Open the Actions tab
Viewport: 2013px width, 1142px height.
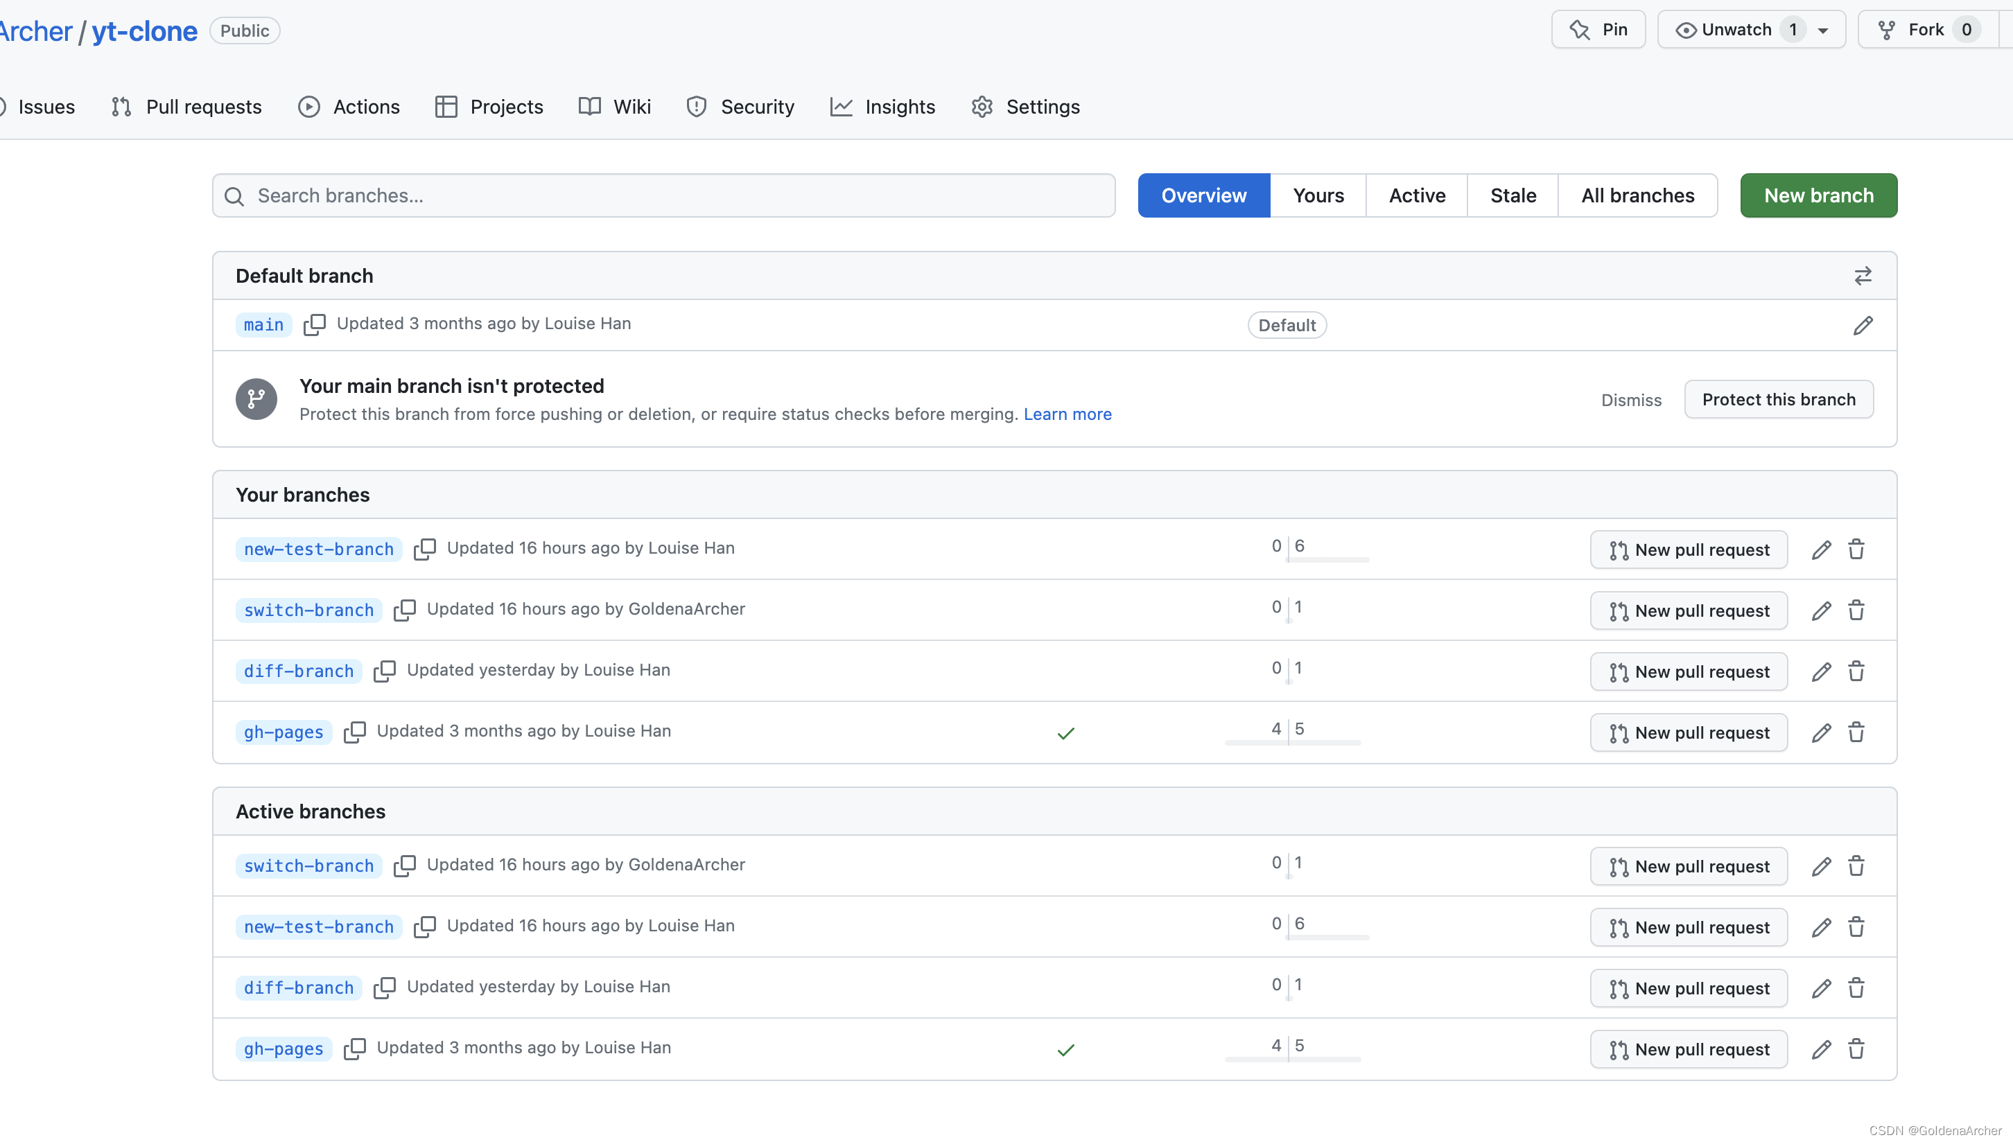click(x=349, y=107)
